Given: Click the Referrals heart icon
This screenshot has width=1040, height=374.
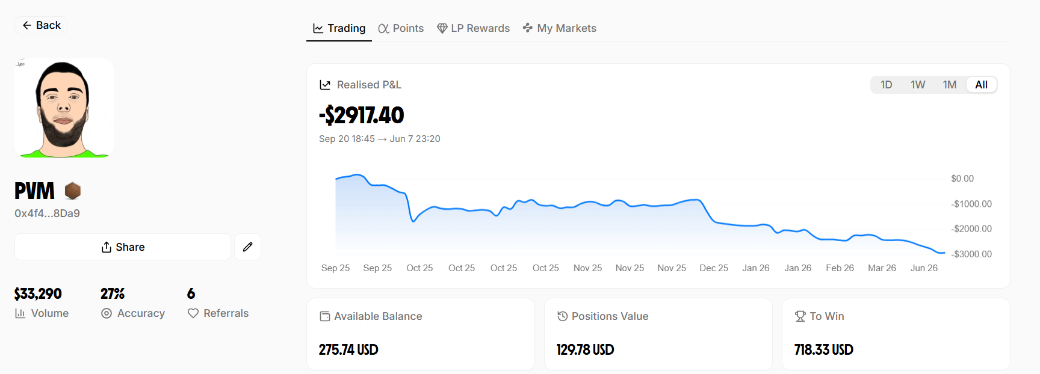Looking at the screenshot, I should 193,313.
